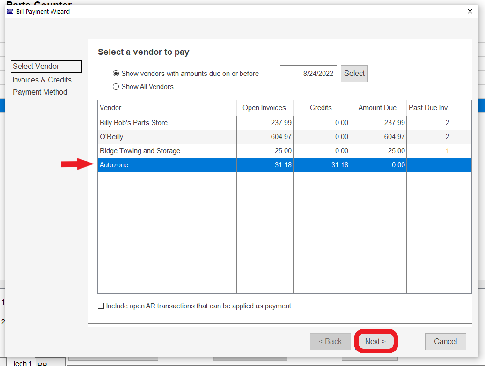Select 'Show vendors with amounts due' radio
485x366 pixels.
pos(116,74)
